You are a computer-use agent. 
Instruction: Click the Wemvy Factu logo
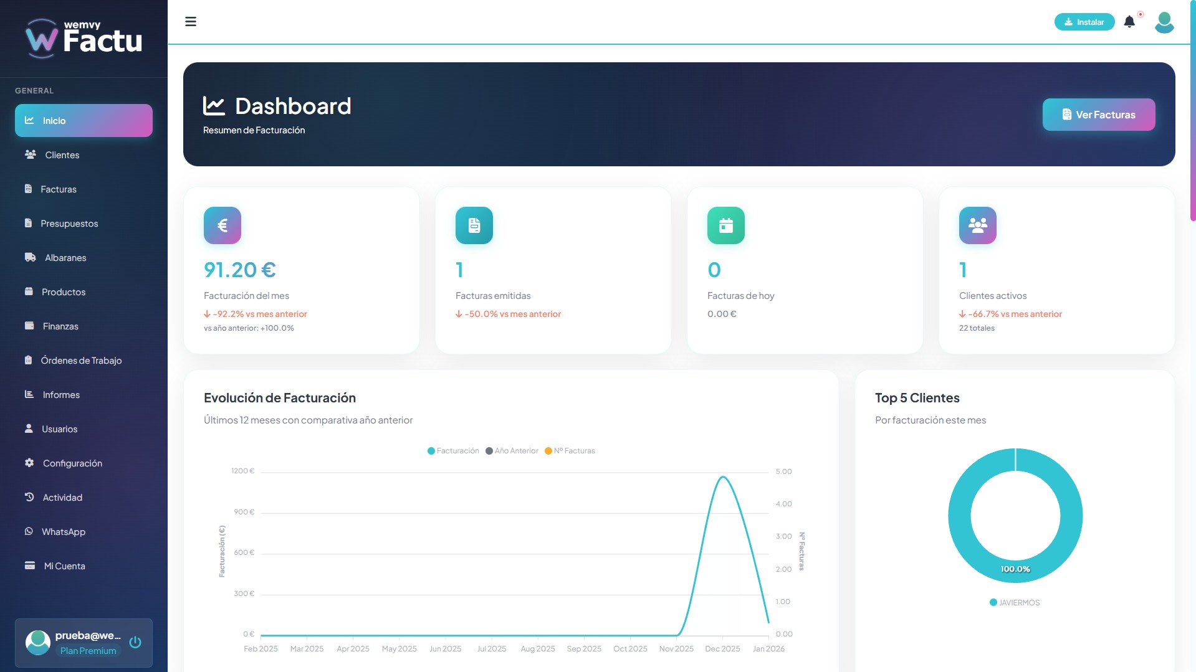84,39
